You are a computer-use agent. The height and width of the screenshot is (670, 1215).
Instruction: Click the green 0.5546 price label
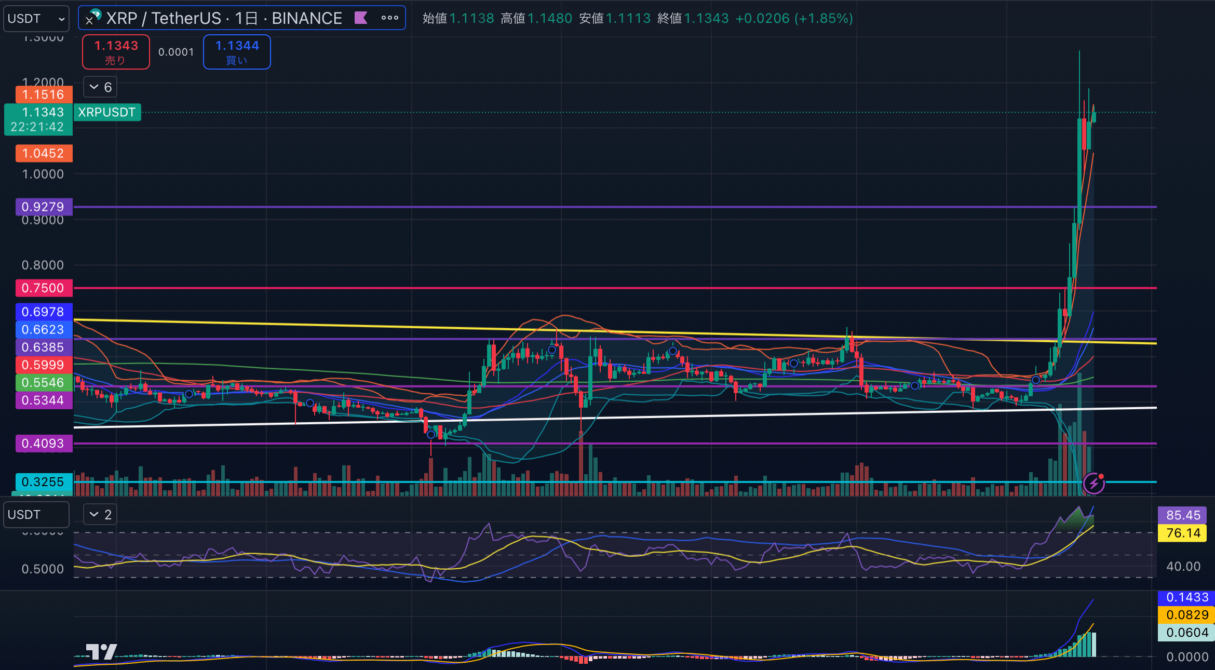(x=44, y=382)
